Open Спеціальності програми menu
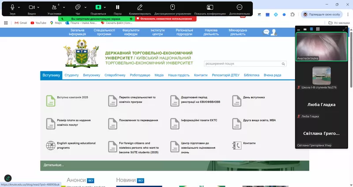 click(104, 32)
